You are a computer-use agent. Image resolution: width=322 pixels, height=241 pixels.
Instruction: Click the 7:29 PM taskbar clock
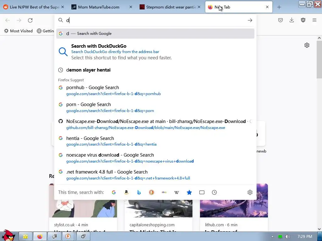(x=305, y=237)
